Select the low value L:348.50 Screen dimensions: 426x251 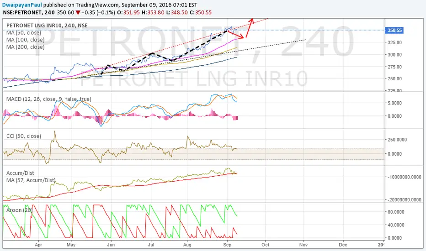point(177,12)
